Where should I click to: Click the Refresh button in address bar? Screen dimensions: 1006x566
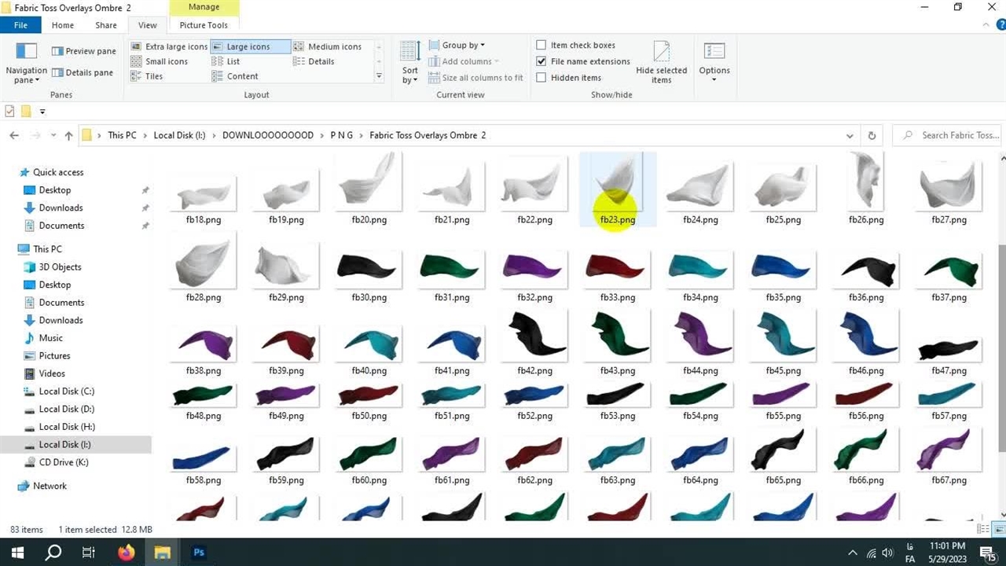pyautogui.click(x=872, y=135)
